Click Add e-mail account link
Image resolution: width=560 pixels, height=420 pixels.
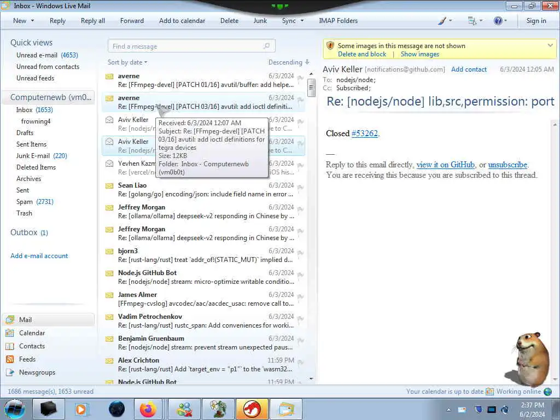(39, 256)
